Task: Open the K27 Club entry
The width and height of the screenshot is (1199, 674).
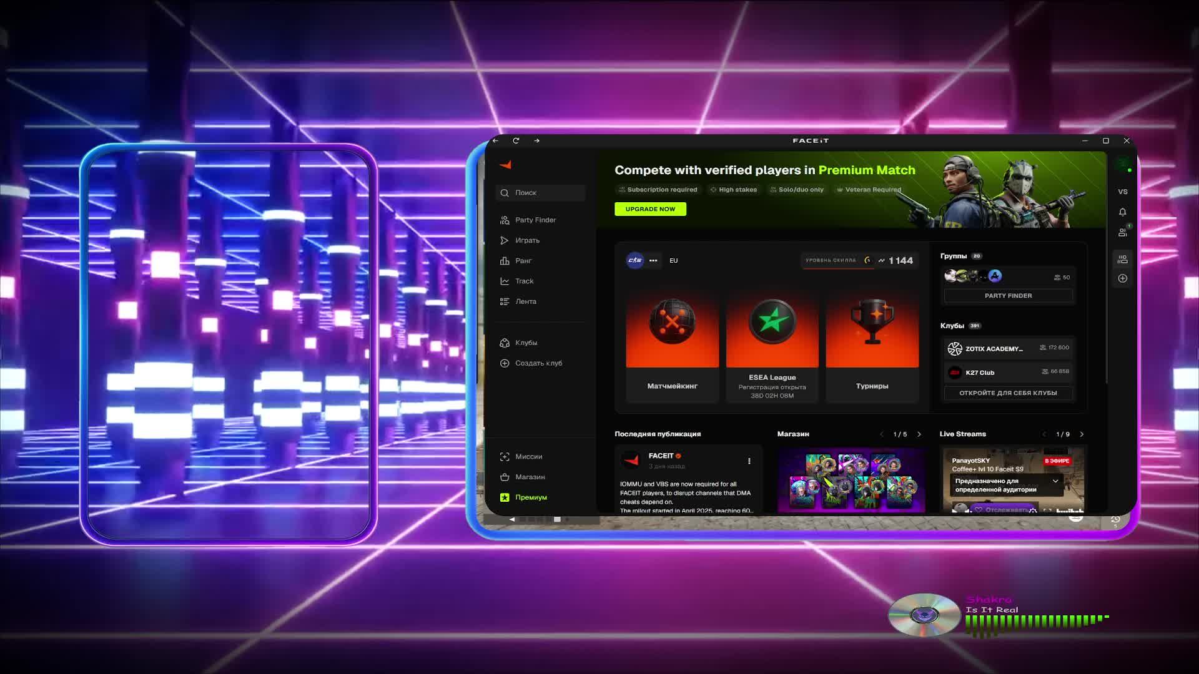Action: point(1008,373)
